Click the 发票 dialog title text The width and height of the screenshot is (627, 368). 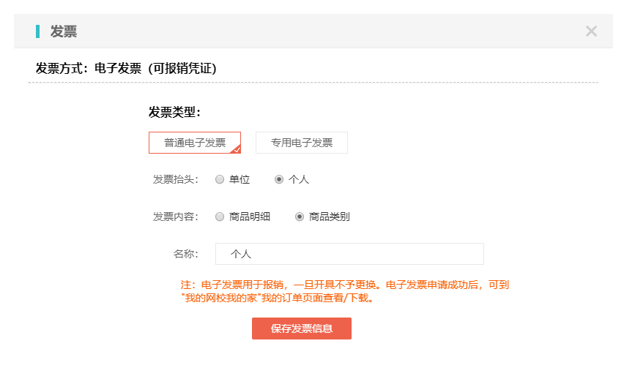(64, 31)
